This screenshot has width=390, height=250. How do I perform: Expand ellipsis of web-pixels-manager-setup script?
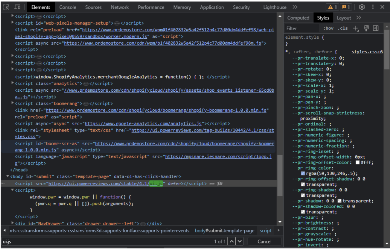click(117, 23)
